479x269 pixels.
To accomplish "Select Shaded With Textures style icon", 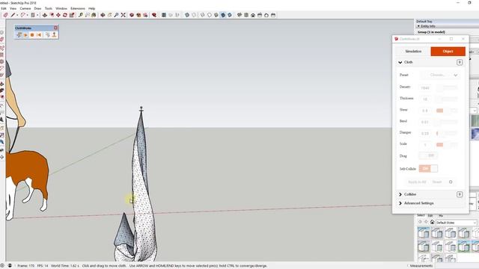I will pyautogui.click(x=223, y=15).
